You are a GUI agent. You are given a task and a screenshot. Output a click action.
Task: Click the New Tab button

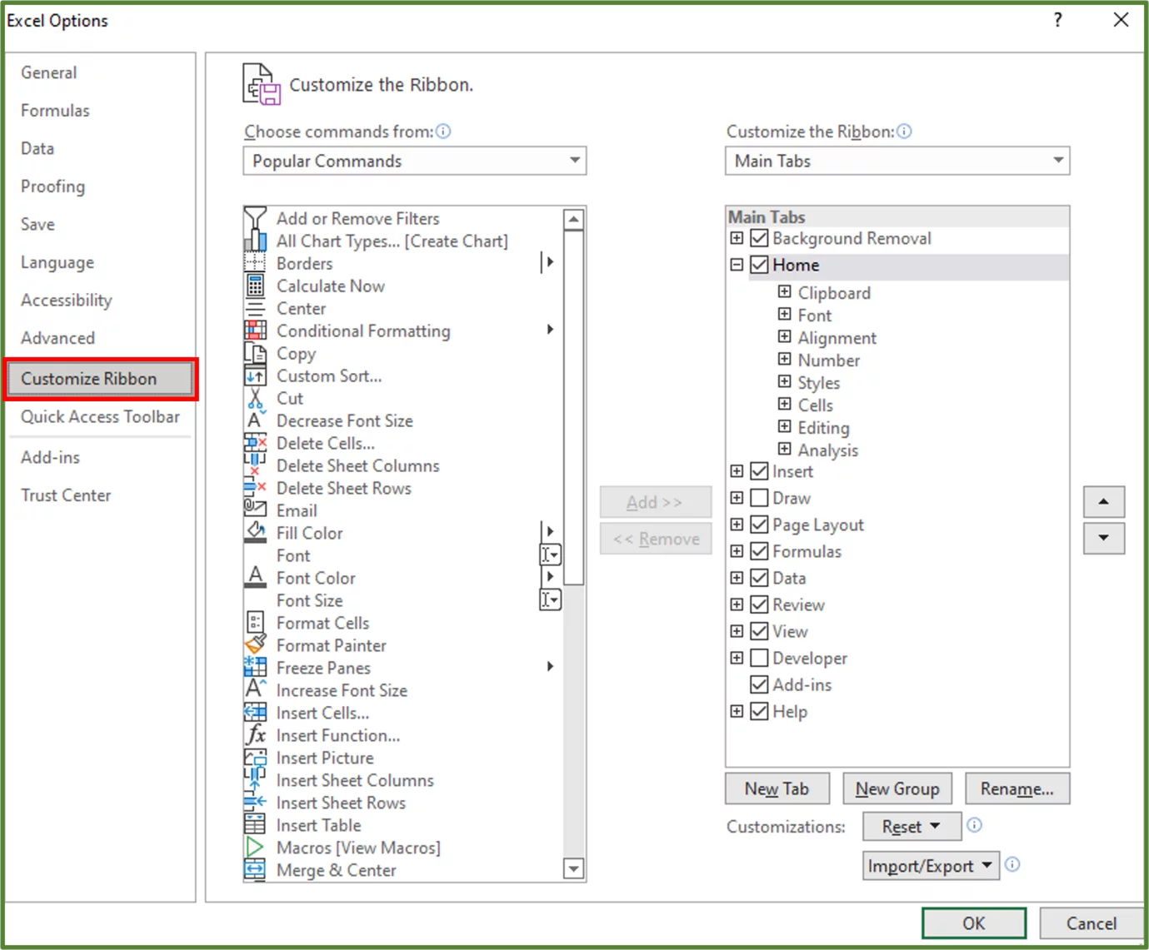777,788
